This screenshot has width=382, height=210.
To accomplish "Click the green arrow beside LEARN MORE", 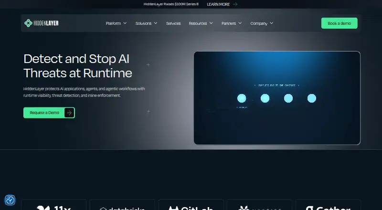I will pyautogui.click(x=235, y=4).
